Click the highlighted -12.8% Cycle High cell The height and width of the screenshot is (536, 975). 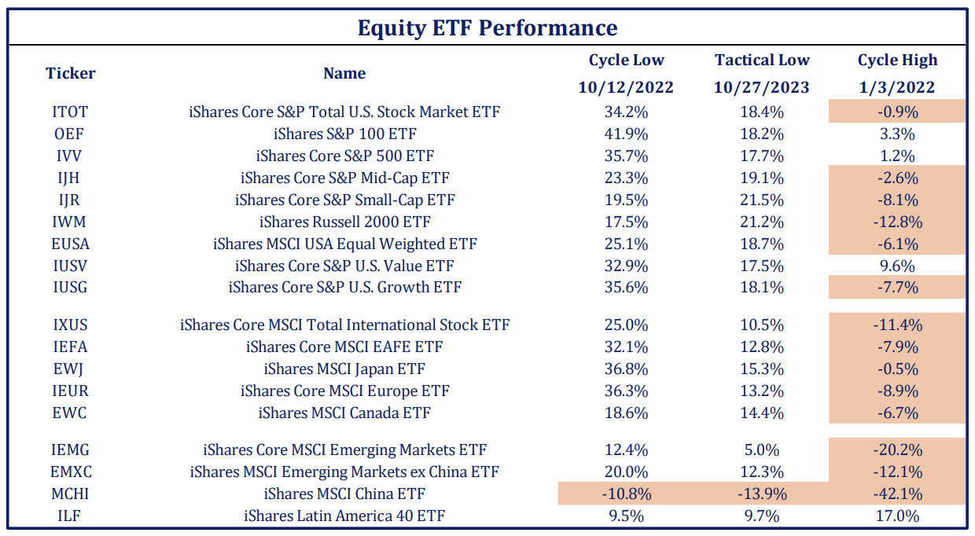point(897,222)
